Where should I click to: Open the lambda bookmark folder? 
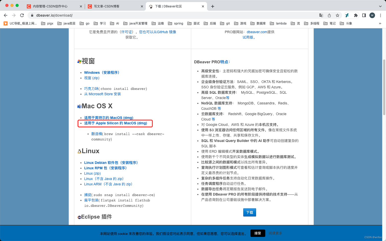tap(278, 23)
